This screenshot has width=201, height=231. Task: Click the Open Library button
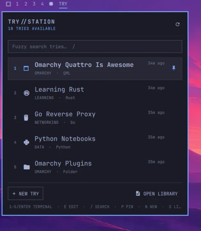[157, 193]
